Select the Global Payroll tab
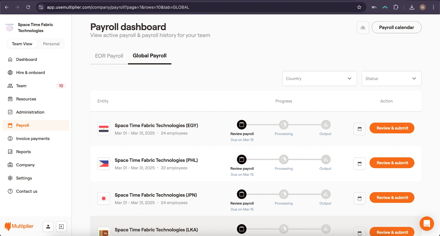 click(150, 56)
